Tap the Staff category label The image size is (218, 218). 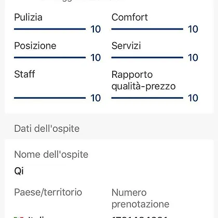[x=24, y=74]
